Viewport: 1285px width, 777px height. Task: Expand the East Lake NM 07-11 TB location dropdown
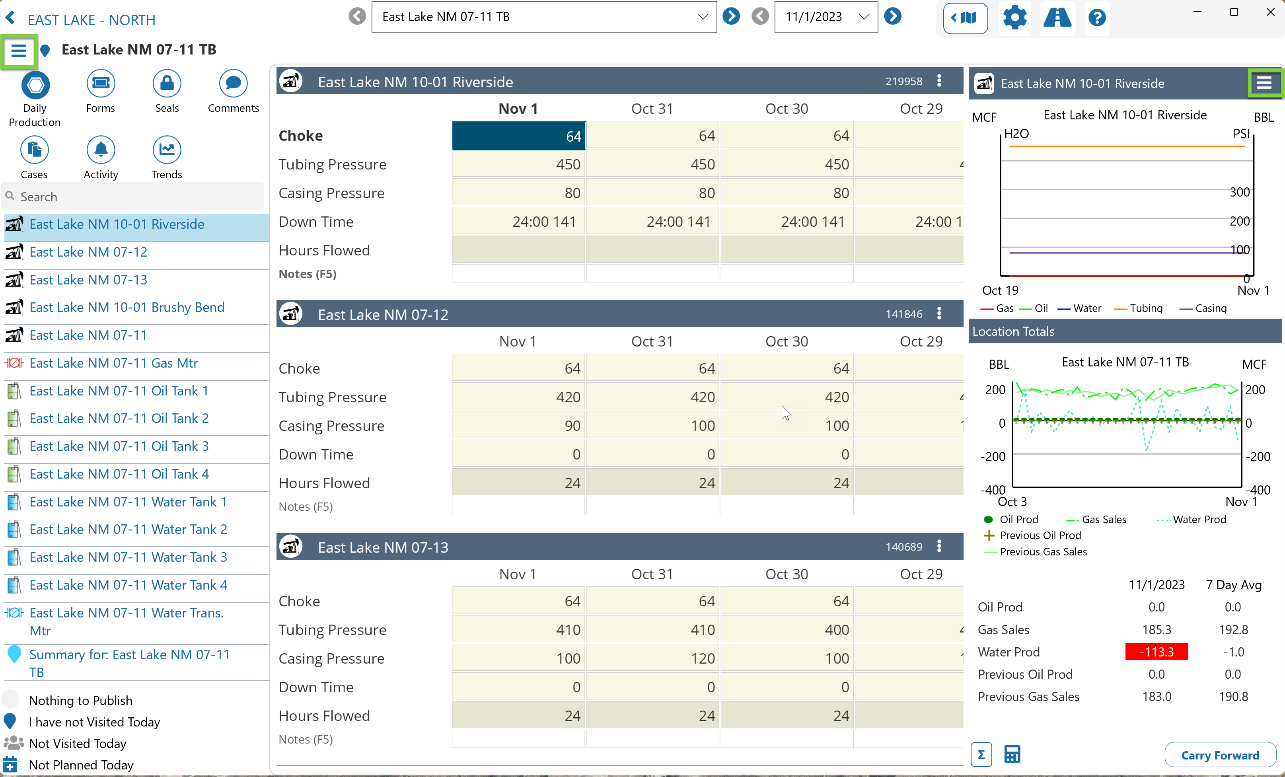(703, 17)
